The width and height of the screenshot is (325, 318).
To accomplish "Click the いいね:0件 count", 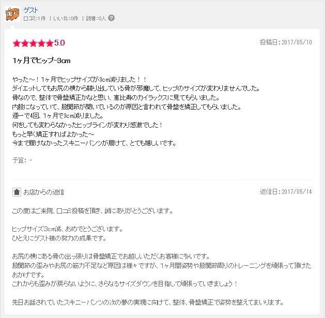I will [x=66, y=19].
